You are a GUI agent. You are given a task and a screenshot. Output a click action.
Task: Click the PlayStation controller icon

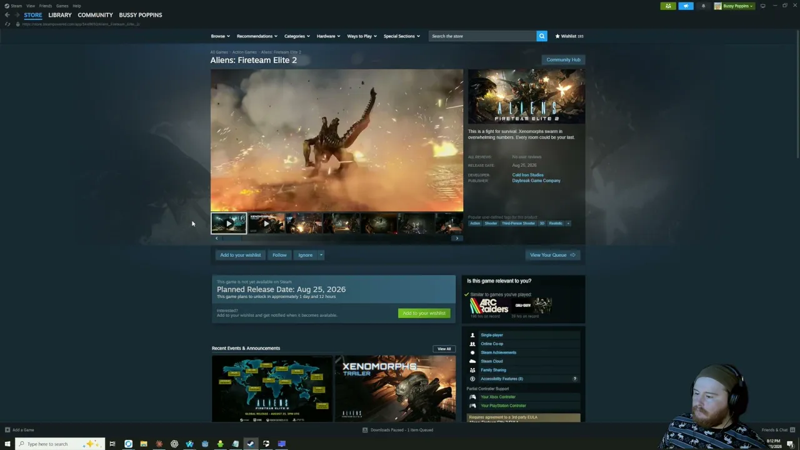pyautogui.click(x=472, y=406)
